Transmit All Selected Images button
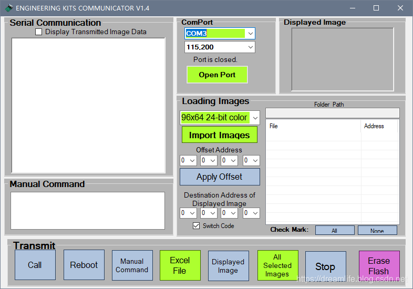 click(x=277, y=265)
